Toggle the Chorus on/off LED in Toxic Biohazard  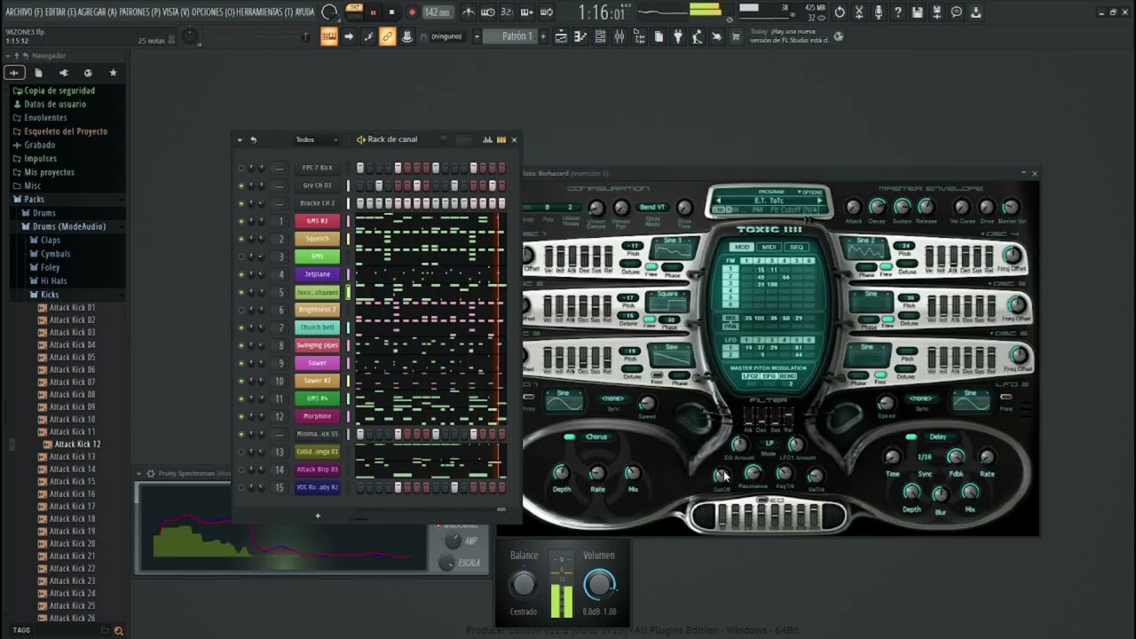point(570,437)
